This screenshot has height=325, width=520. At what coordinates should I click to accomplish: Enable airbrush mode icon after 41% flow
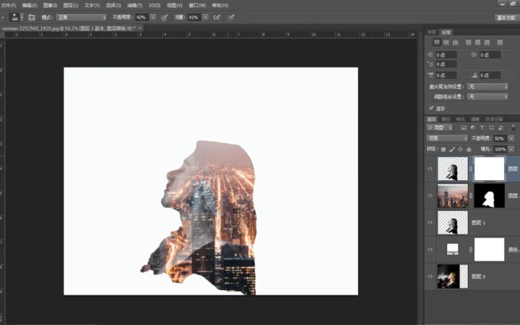217,18
